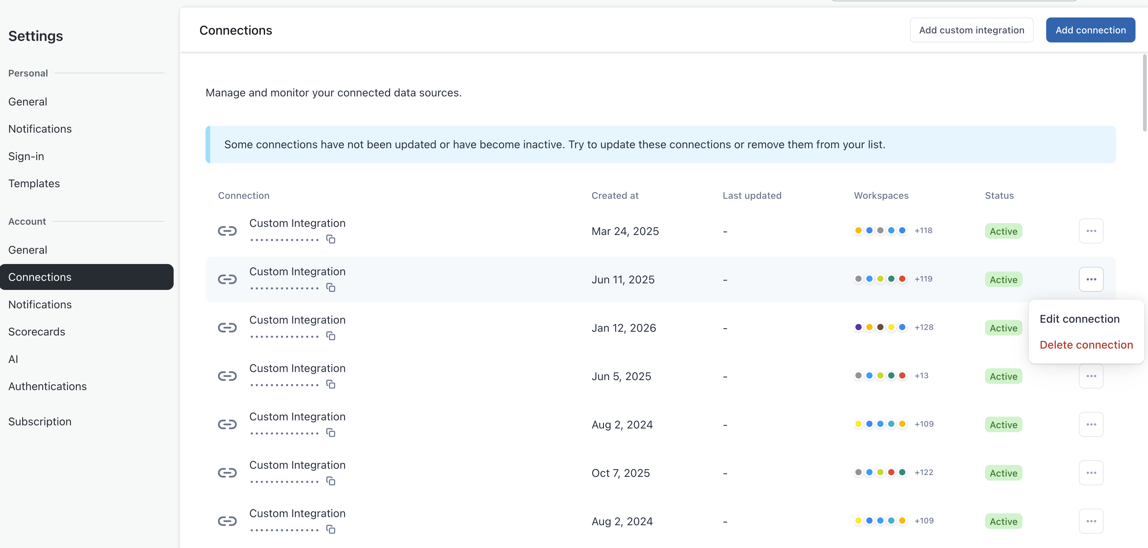1148x548 pixels.
Task: Copy key of Jun 5, 2025 connection
Action: tap(330, 384)
